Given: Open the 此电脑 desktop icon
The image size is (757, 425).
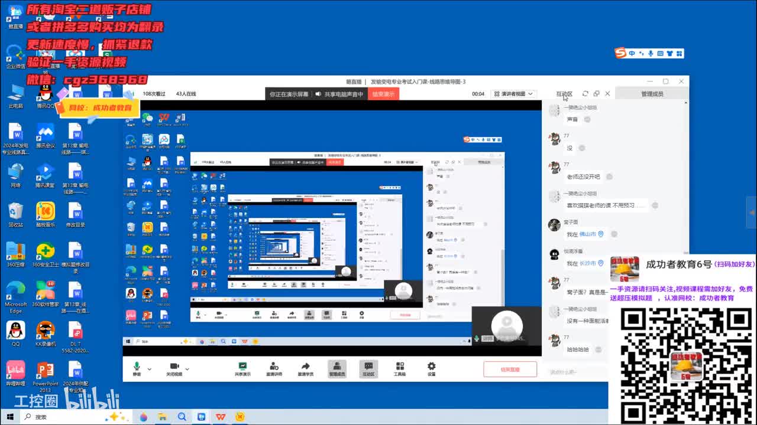Looking at the screenshot, I should [15, 97].
